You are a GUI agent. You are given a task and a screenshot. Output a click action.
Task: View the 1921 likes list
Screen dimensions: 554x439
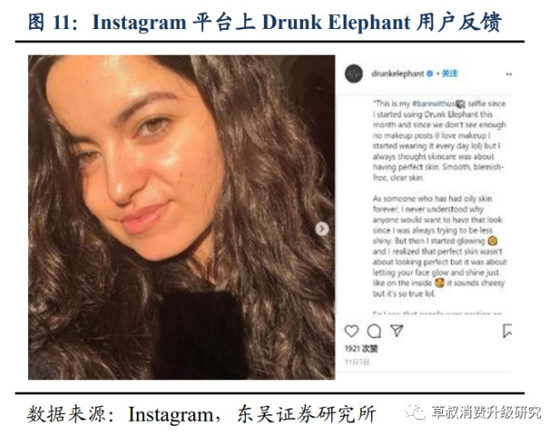(x=361, y=349)
